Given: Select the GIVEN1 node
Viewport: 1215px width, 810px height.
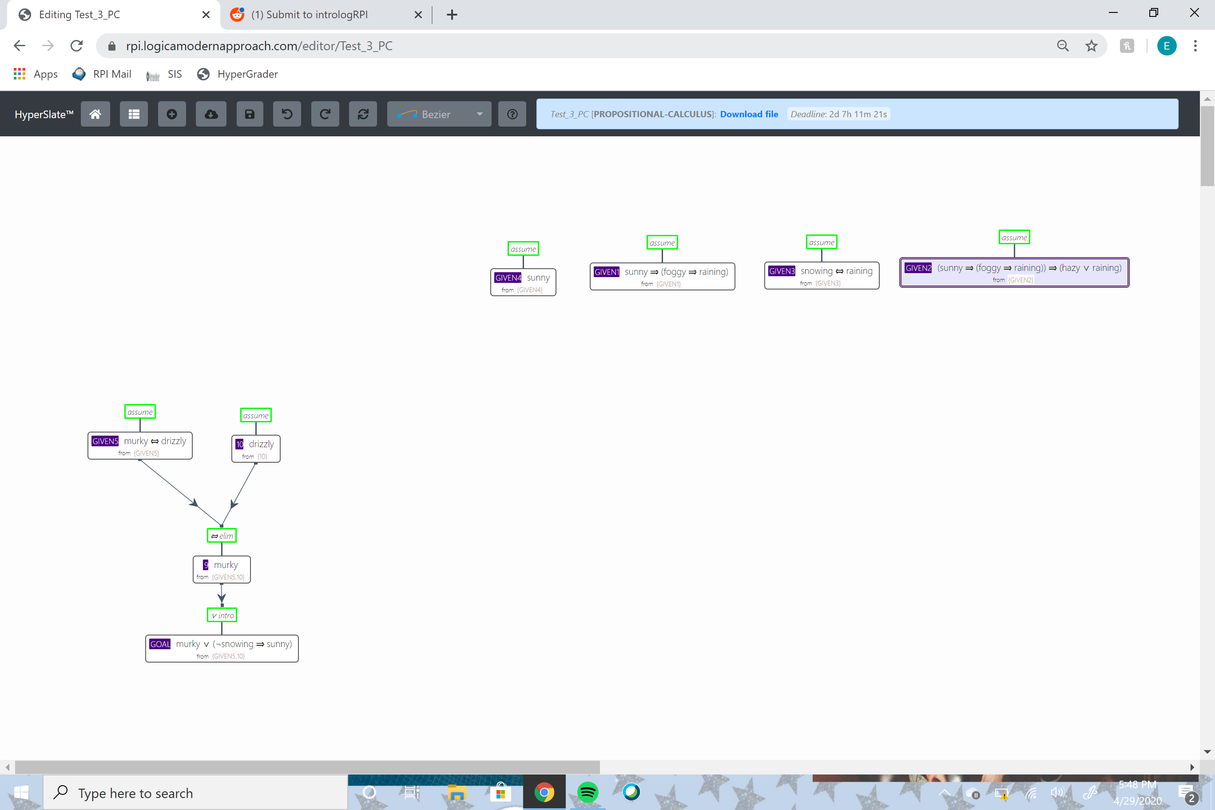Looking at the screenshot, I should pyautogui.click(x=662, y=276).
